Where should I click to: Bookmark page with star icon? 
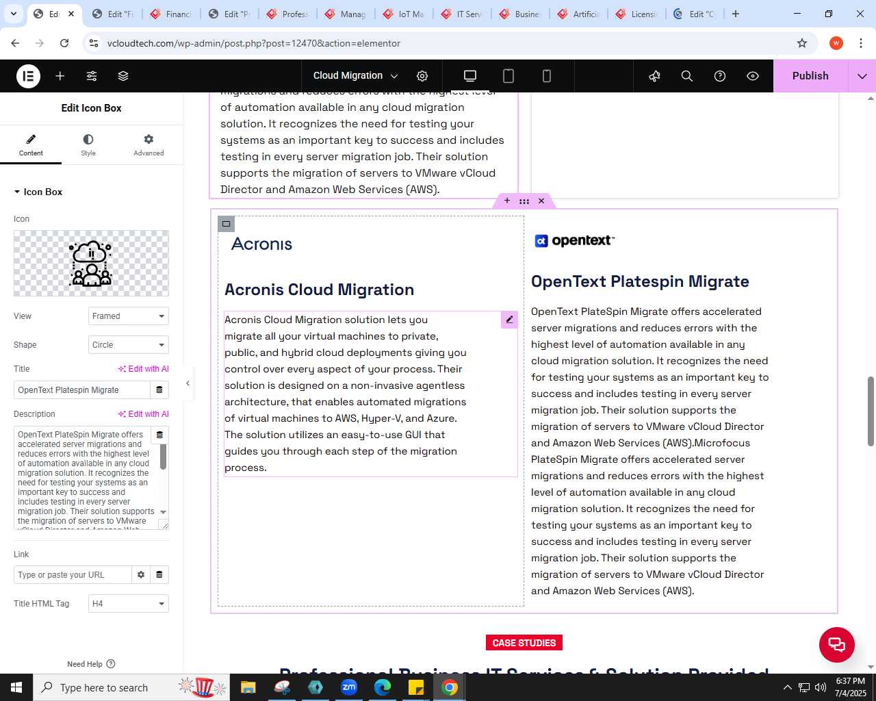coord(802,43)
